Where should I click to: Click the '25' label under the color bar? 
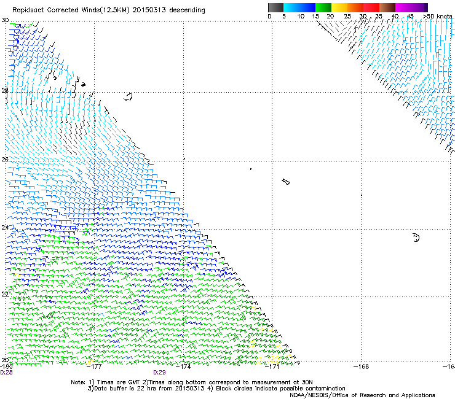[x=347, y=17]
